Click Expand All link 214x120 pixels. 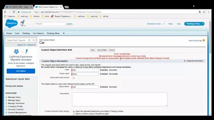(x=21, y=45)
